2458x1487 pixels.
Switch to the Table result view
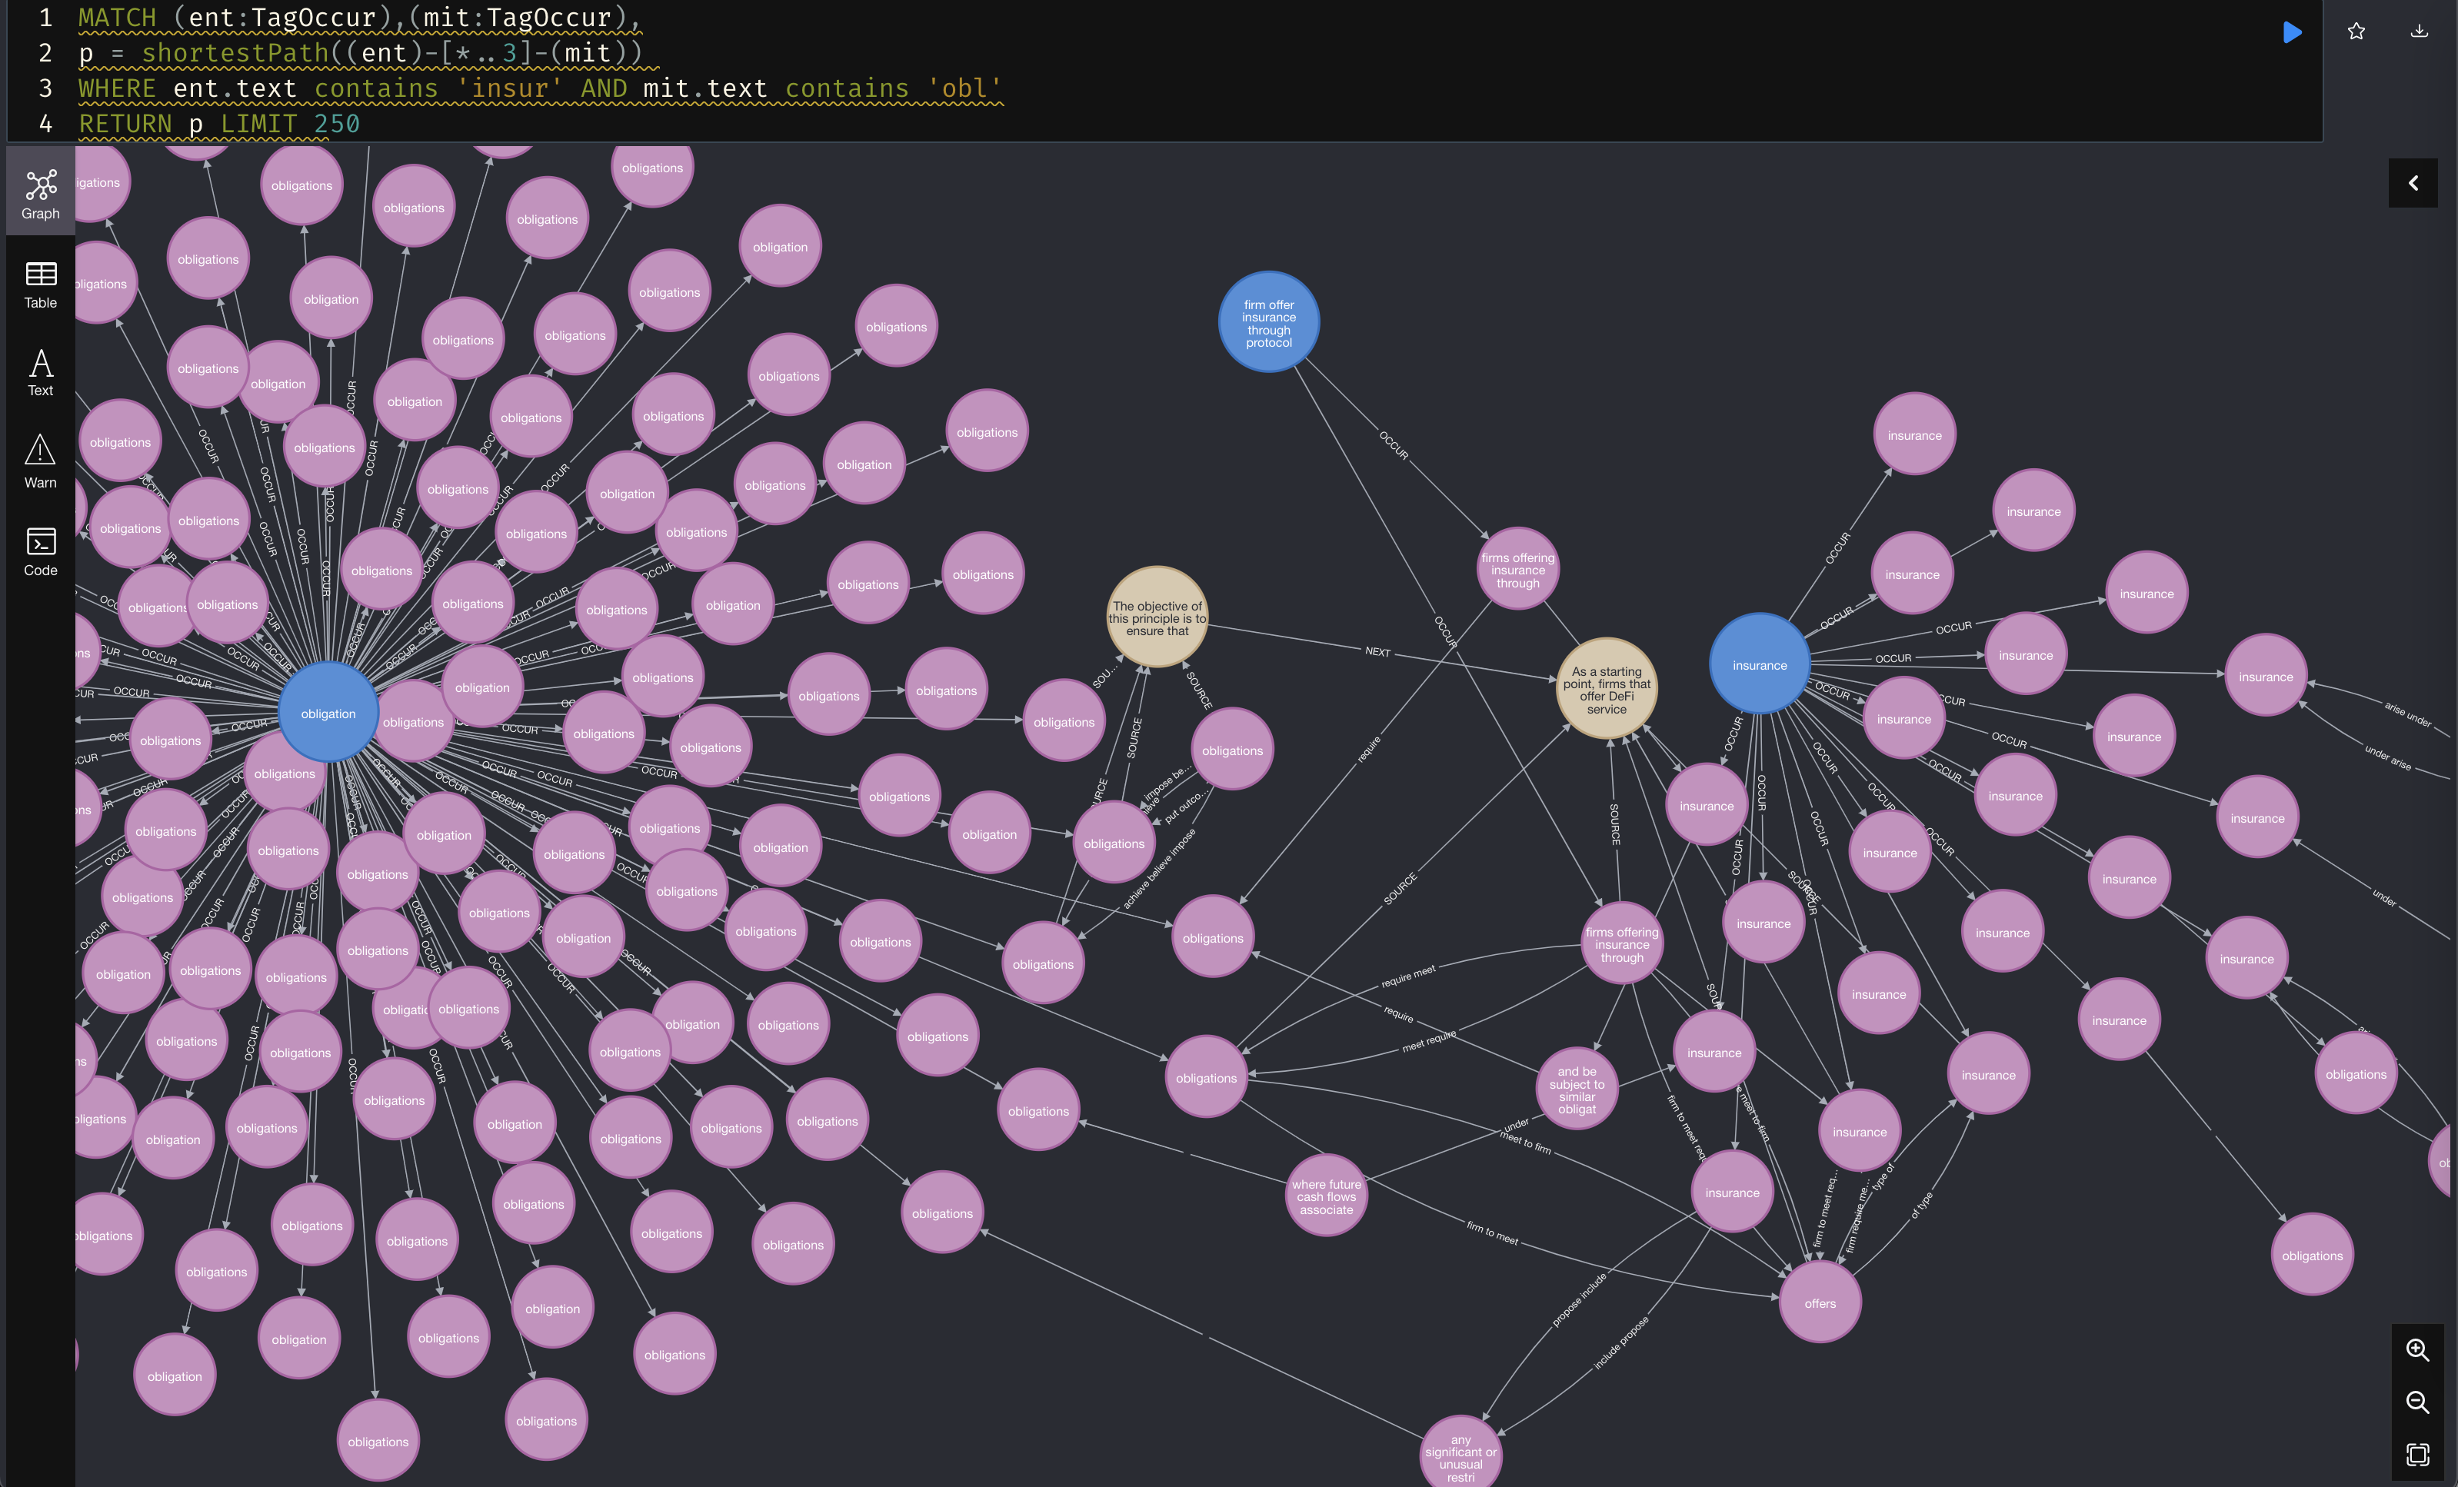point(41,284)
